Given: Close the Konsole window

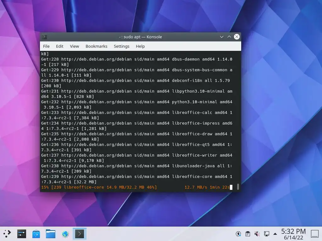Looking at the screenshot, I should point(237,37).
